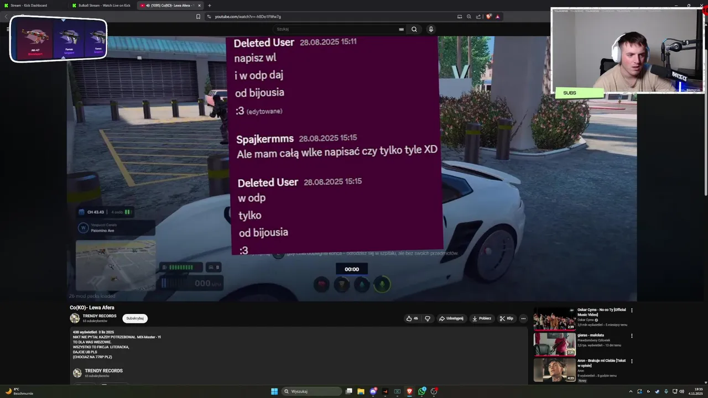Click the Brave Rewards triangle icon
The width and height of the screenshot is (708, 398).
[498, 17]
